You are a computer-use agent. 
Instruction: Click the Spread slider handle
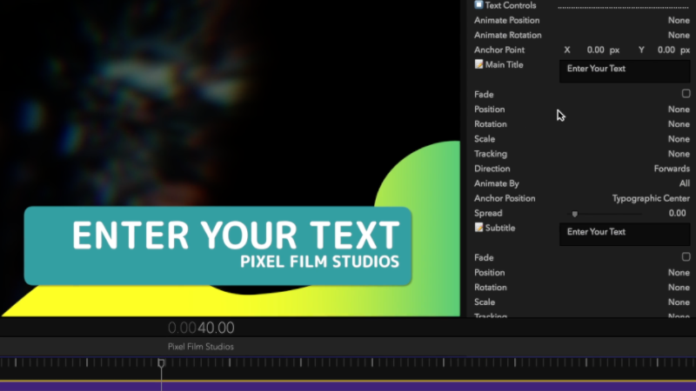[575, 214]
